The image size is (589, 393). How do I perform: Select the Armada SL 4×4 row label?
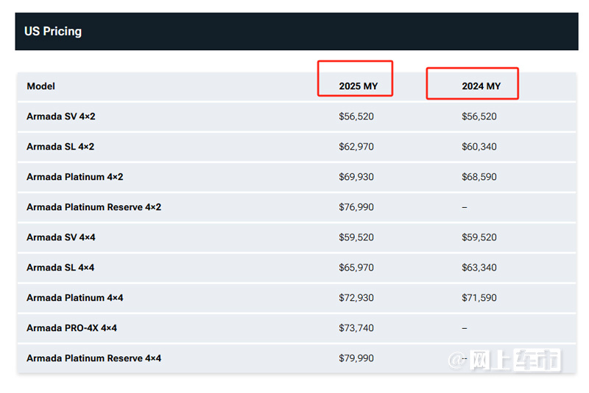pyautogui.click(x=60, y=268)
